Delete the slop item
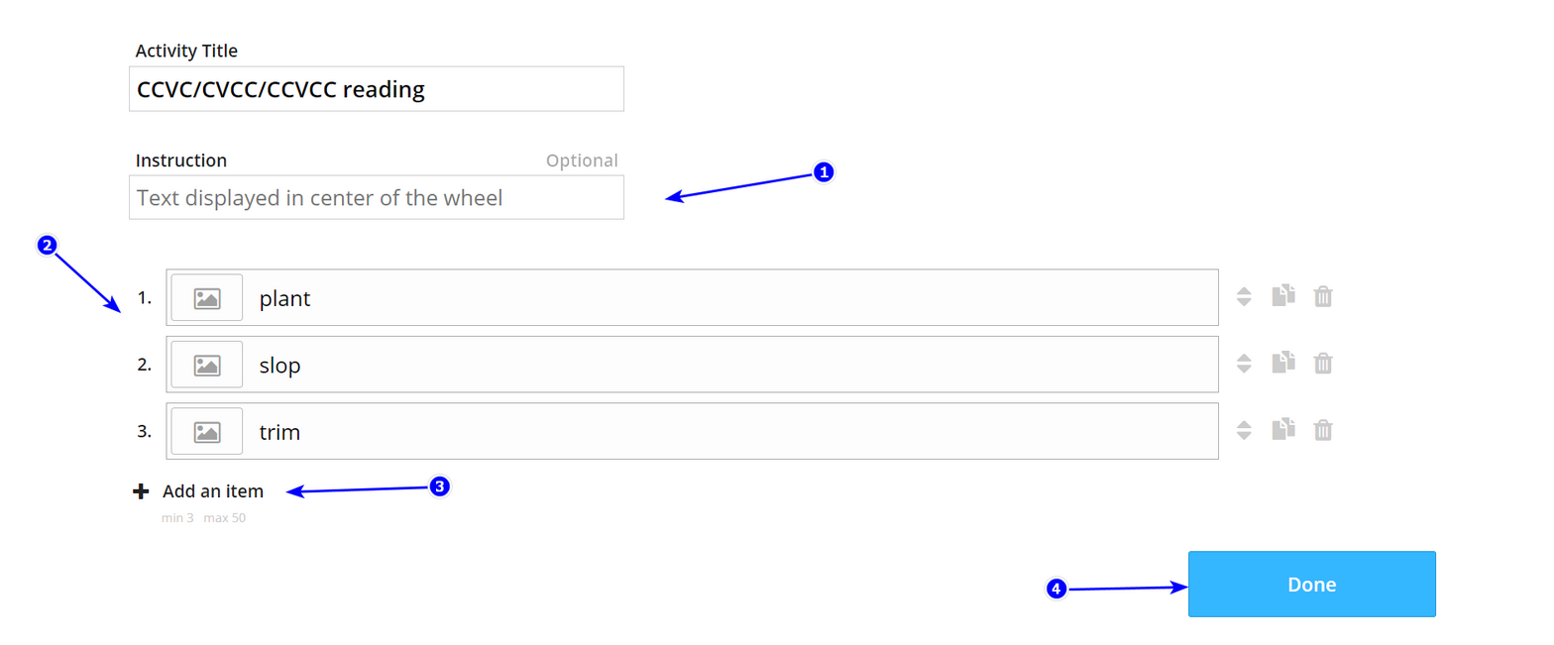 pyautogui.click(x=1322, y=363)
